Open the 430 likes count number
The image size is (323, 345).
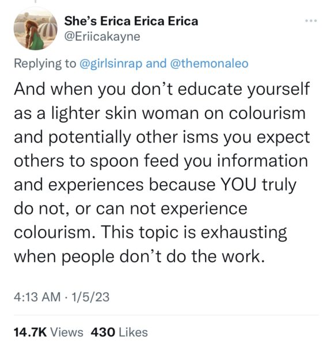click(x=103, y=332)
